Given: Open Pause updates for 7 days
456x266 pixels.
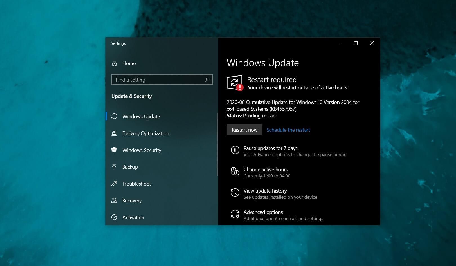Looking at the screenshot, I should pos(270,148).
